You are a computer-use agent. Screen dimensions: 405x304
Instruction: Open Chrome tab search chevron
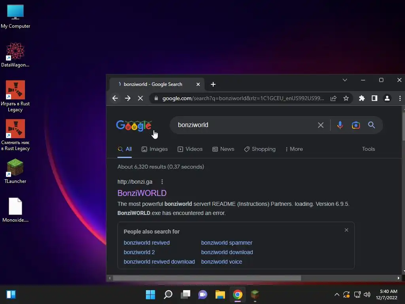pyautogui.click(x=345, y=80)
